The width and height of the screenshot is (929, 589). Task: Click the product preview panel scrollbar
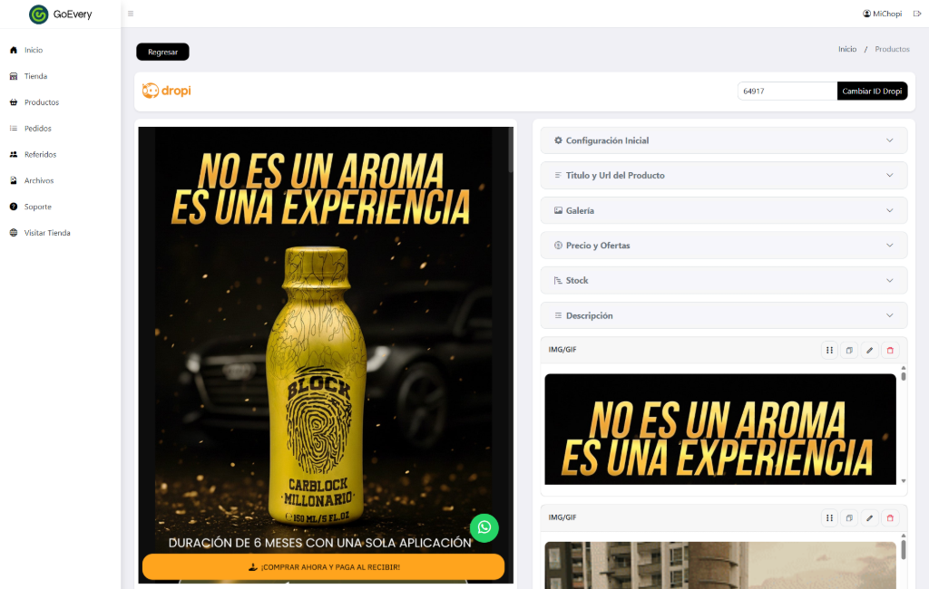coord(510,150)
